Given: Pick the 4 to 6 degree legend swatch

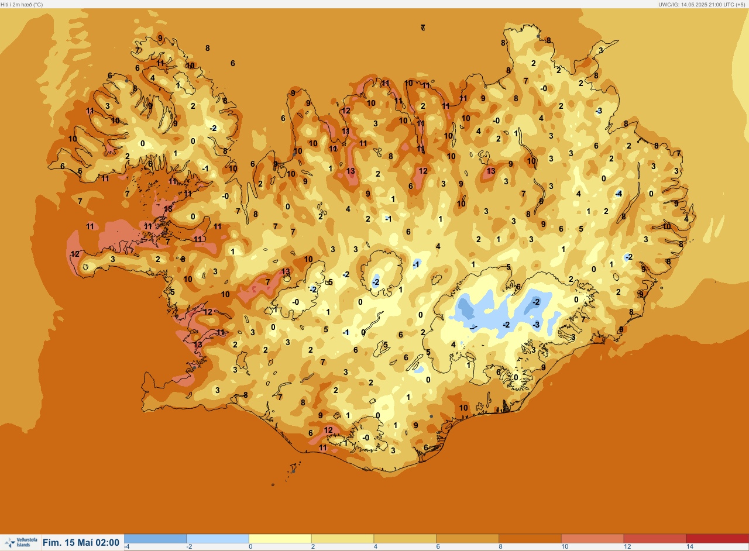Looking at the screenshot, I should [405, 539].
